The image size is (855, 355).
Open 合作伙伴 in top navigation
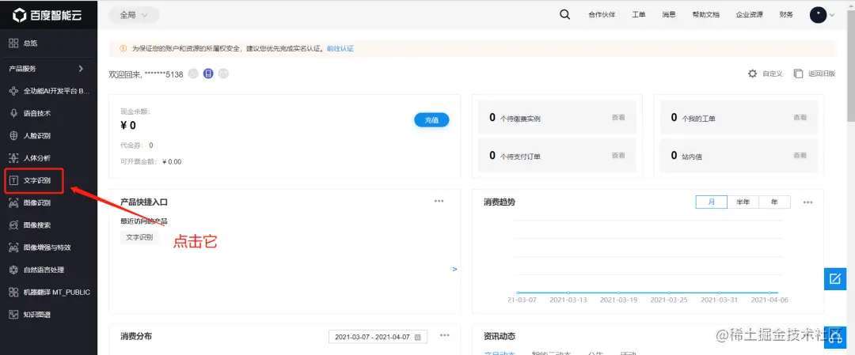coord(602,15)
